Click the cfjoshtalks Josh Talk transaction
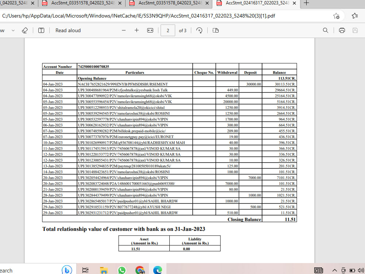The image size is (365, 274). pos(123,90)
